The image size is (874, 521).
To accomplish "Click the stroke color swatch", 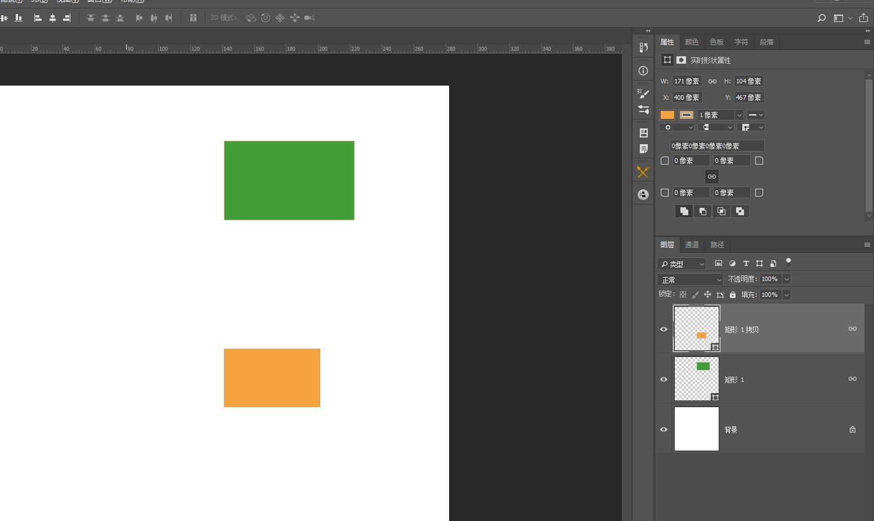I will pyautogui.click(x=687, y=115).
